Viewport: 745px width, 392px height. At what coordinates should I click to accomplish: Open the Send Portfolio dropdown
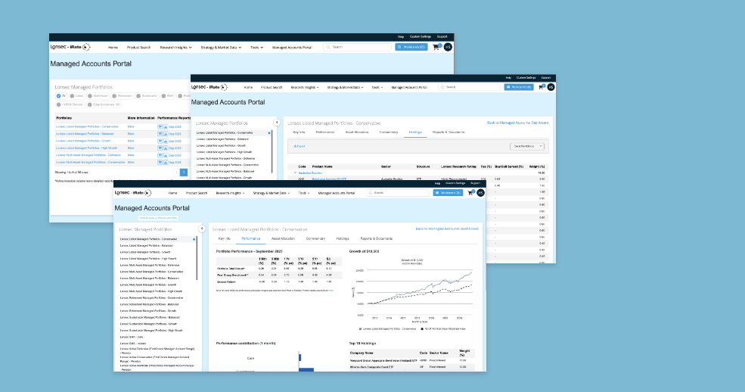click(527, 146)
